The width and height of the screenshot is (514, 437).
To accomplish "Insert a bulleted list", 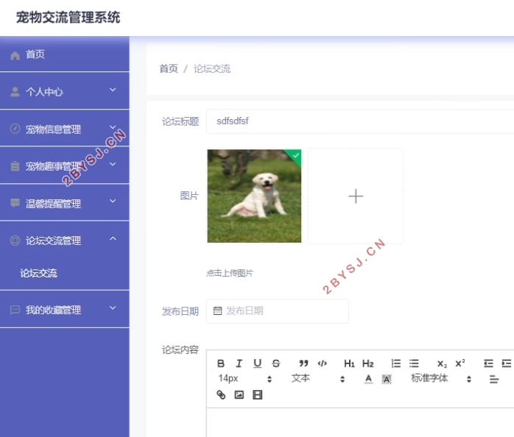I will click(x=414, y=363).
